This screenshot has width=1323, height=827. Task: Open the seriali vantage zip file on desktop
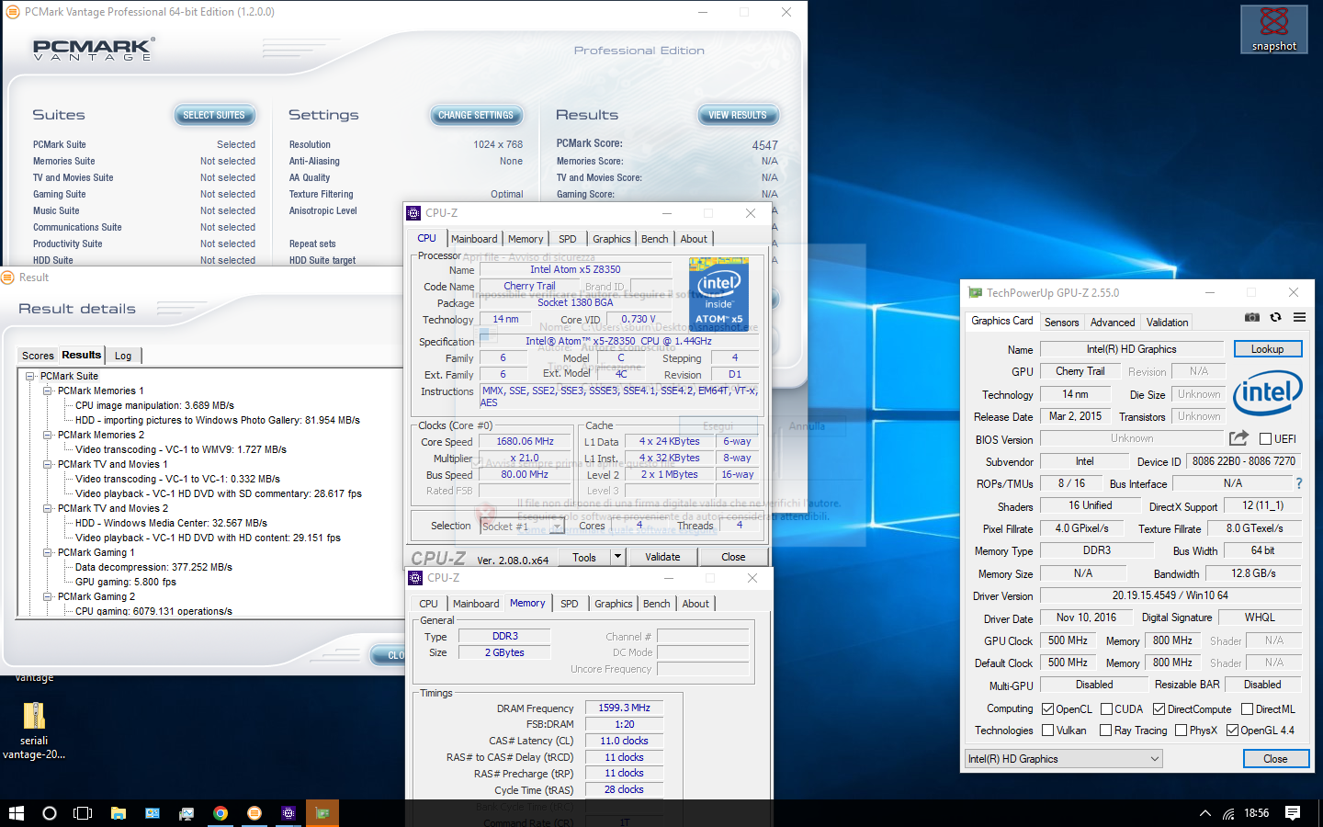click(34, 731)
